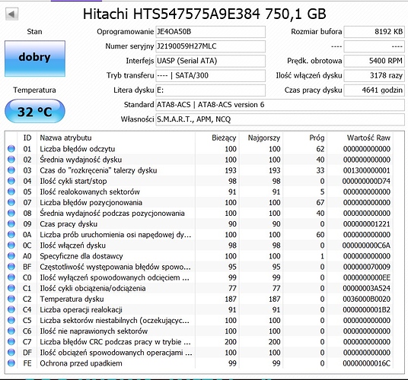Click raw value 0036000B0020
Viewport: 408px width, 380px height.
[x=367, y=299]
